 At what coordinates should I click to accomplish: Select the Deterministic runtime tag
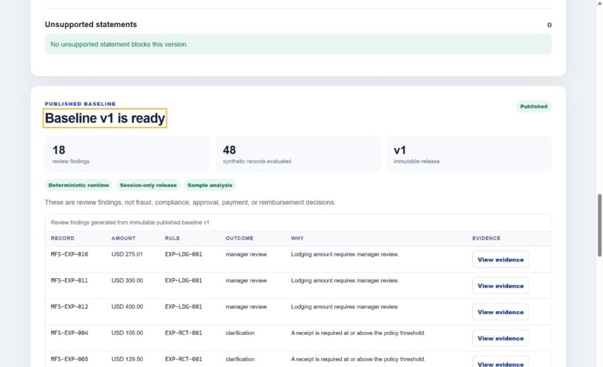(79, 185)
